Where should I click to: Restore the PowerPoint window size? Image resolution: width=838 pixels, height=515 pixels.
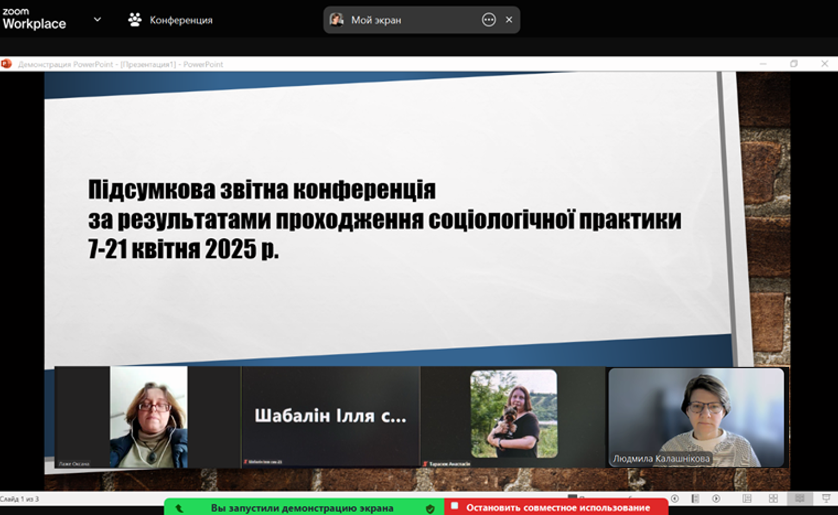click(x=794, y=64)
